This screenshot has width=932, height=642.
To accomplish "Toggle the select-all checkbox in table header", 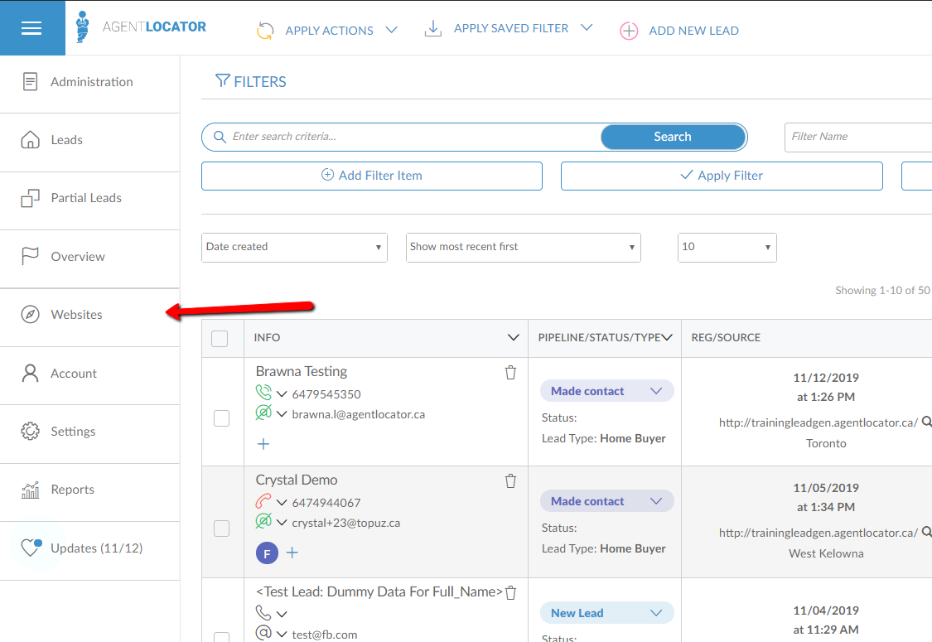I will tap(220, 338).
